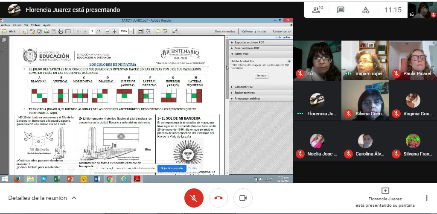Click the read mode expand icon

[175, 32]
